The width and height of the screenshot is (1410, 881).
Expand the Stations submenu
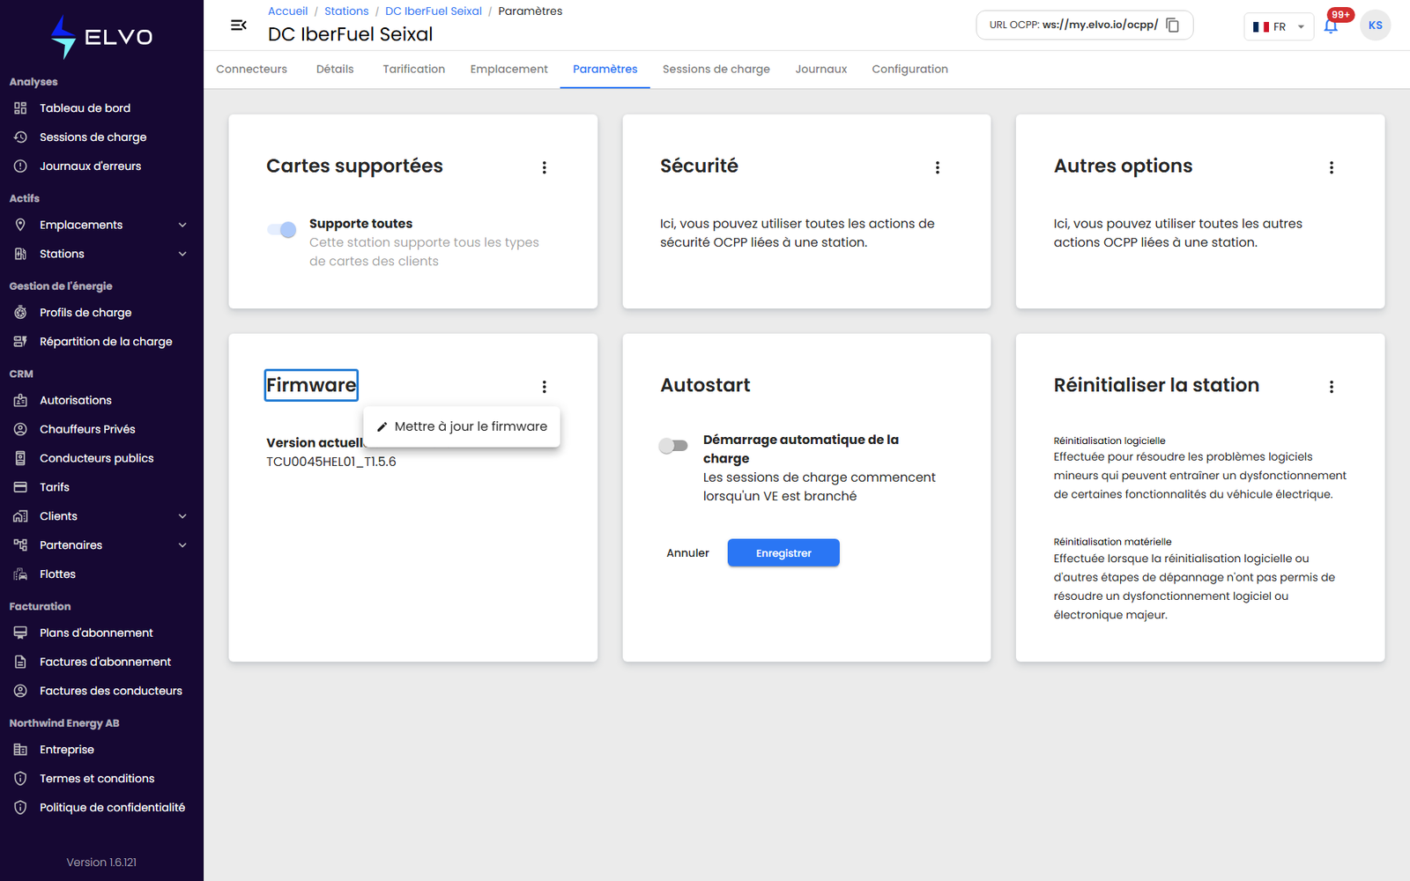click(x=182, y=255)
